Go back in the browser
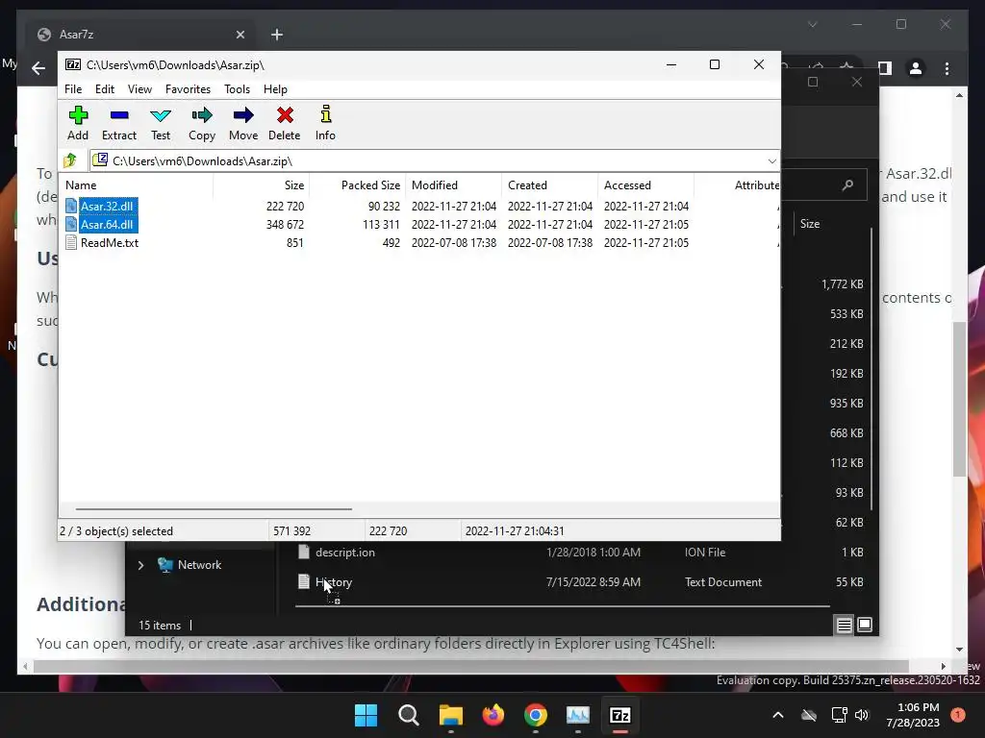Viewport: 985px width, 738px height. pos(38,68)
